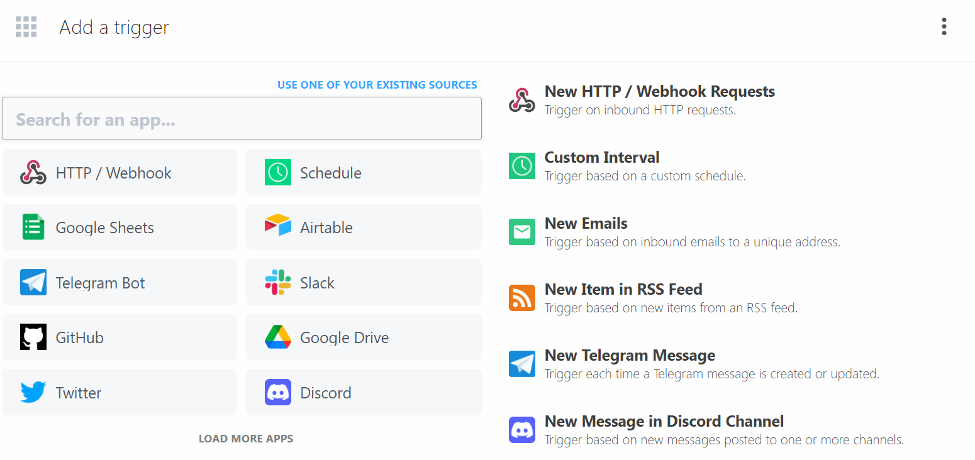Viewport: 975px width, 460px height.
Task: Click the Slack logo icon
Action: 277,282
